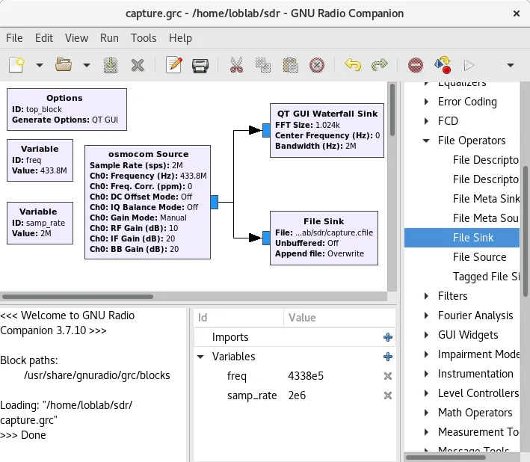
Task: Select the freq Variable block
Action: coord(40,160)
